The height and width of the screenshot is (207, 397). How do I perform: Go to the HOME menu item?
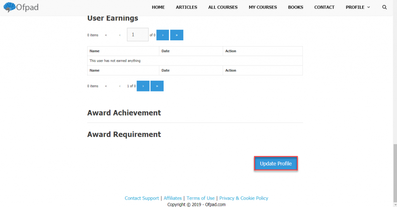[x=158, y=7]
